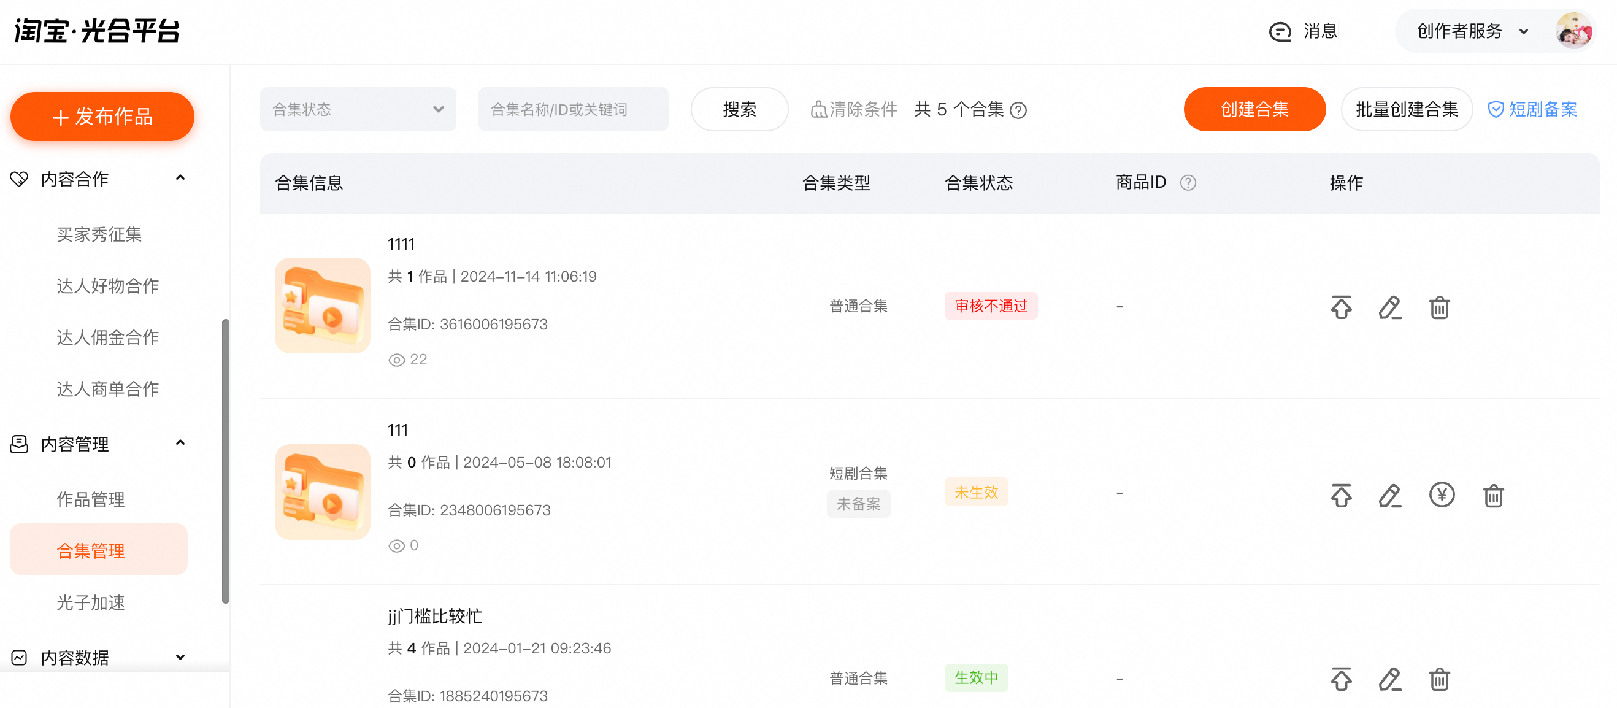This screenshot has height=708, width=1617.
Task: Open the 消息 message icon
Action: pos(1279,31)
